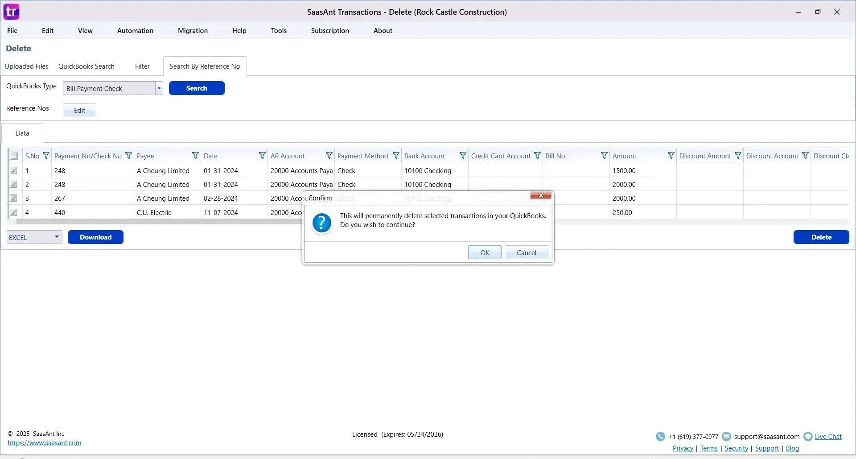
Task: Click the support@saasant.com email text
Action: pos(767,437)
